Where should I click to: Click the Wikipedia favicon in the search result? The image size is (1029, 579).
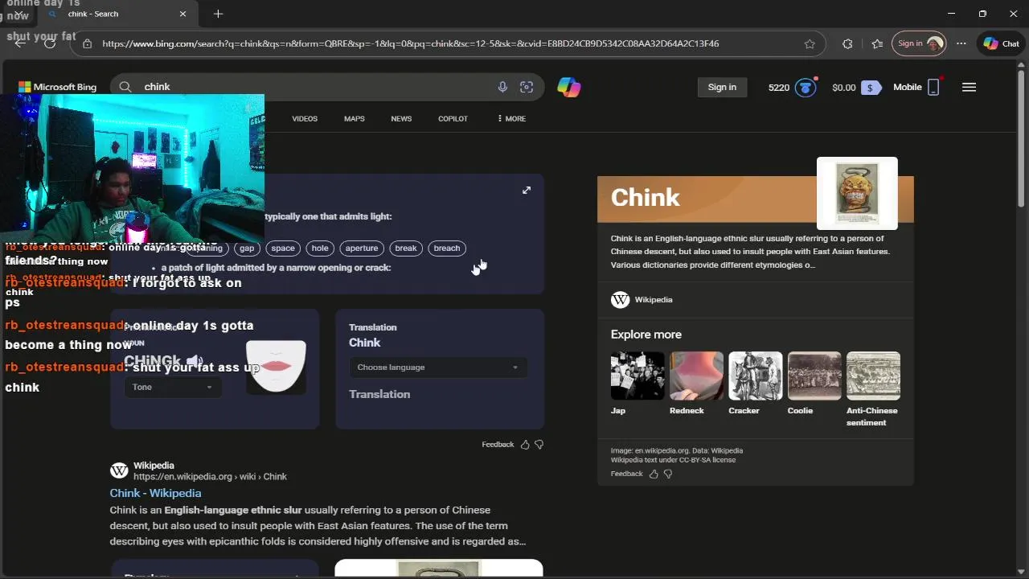[x=119, y=470]
